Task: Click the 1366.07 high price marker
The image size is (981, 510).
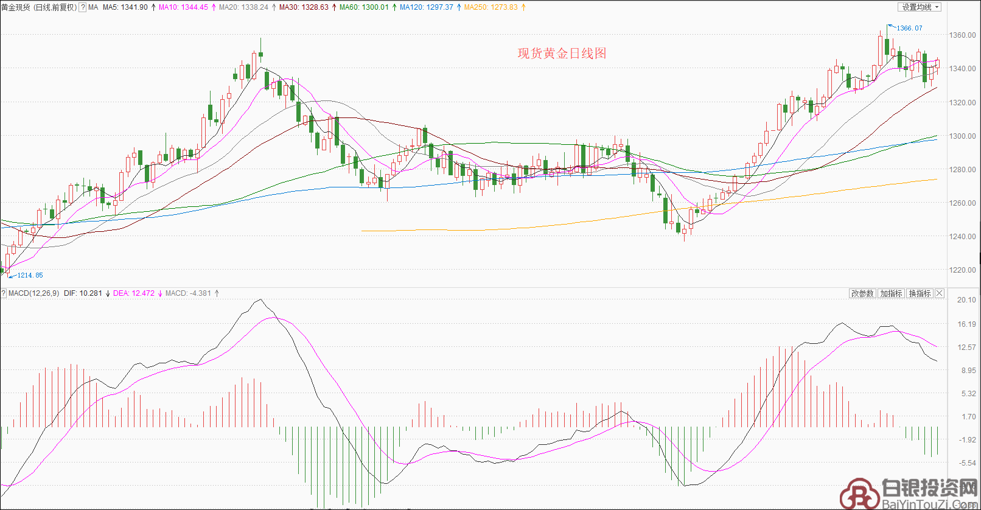Action: click(x=909, y=28)
